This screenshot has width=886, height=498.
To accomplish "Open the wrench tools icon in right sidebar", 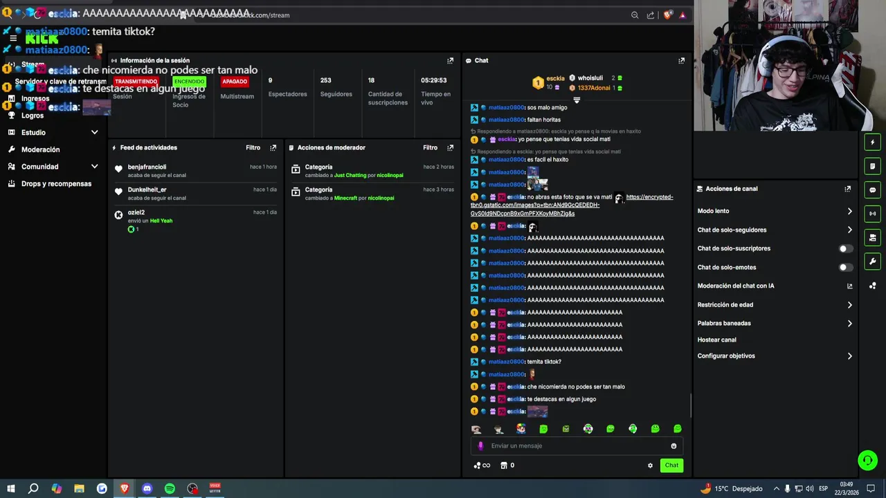I will (873, 261).
